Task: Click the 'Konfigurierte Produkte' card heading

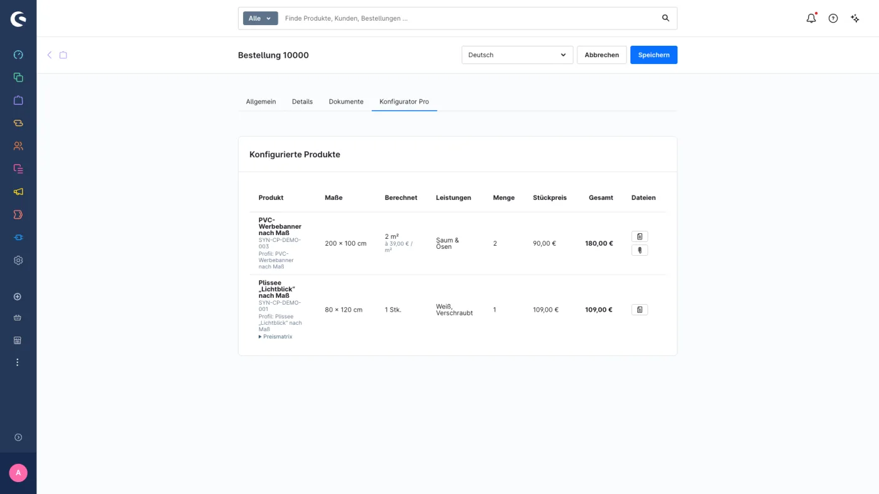Action: coord(294,154)
